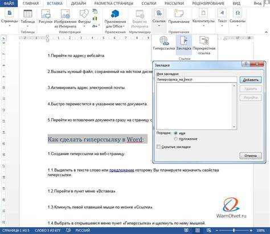This screenshot has height=234, width=270.
Task: Select the 'положение' sort order radio button
Action: (175, 139)
